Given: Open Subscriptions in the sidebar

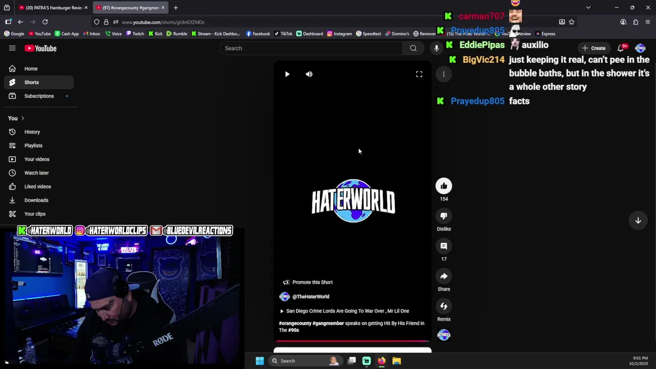Looking at the screenshot, I should 38,96.
